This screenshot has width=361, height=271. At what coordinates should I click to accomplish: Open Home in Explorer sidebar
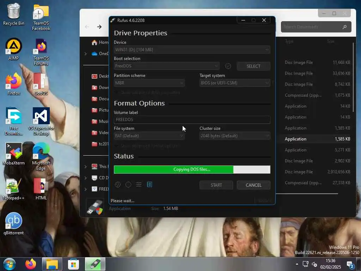(x=100, y=42)
